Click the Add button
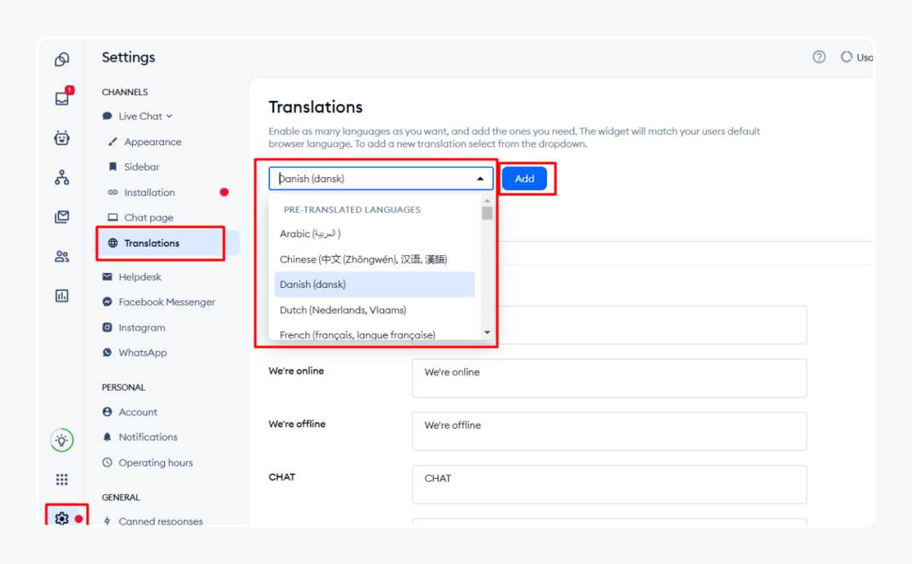This screenshot has width=912, height=564. click(x=524, y=178)
